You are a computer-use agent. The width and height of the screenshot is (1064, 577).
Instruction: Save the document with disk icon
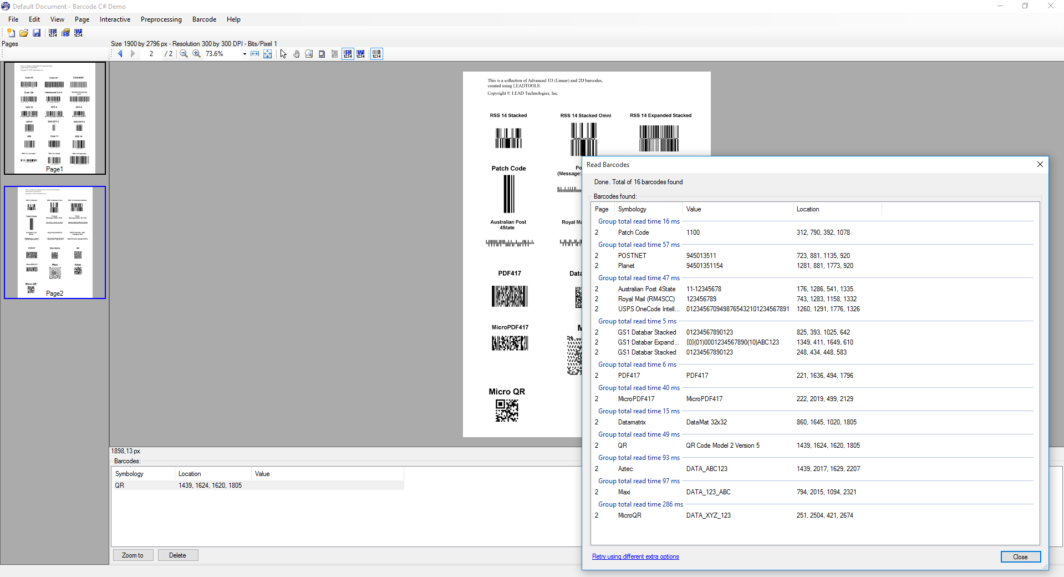tap(37, 33)
